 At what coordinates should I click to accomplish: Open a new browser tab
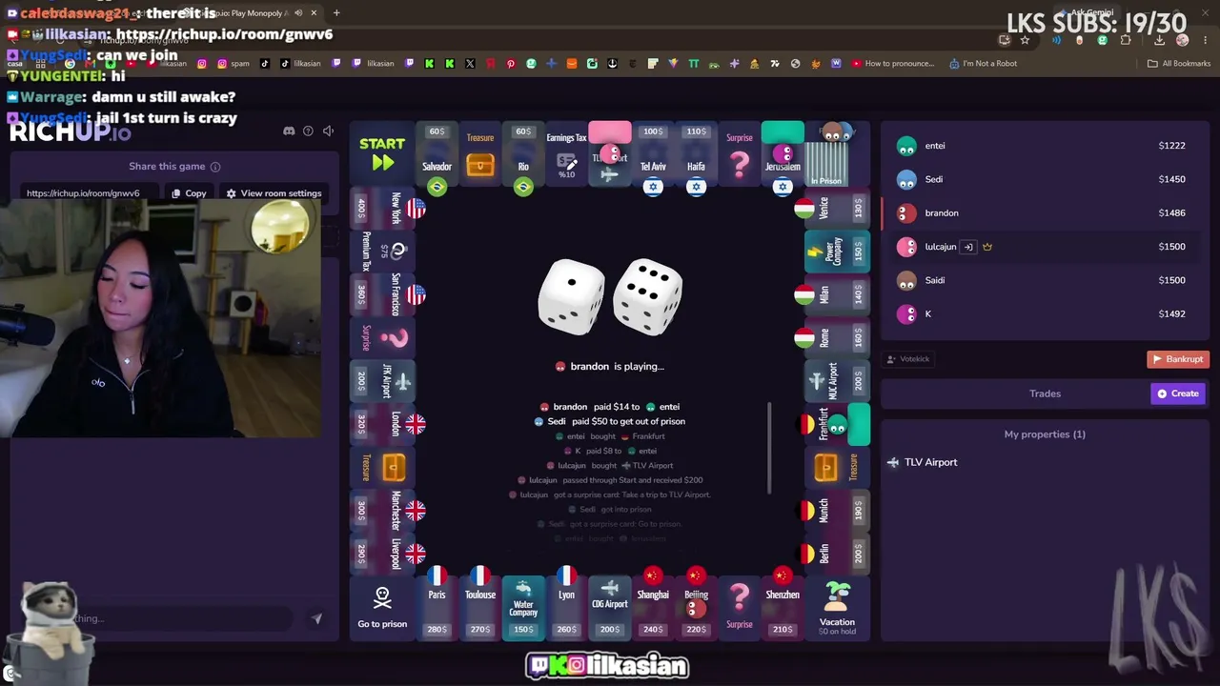(x=336, y=13)
